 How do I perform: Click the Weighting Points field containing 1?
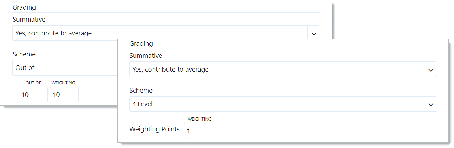coord(199,131)
